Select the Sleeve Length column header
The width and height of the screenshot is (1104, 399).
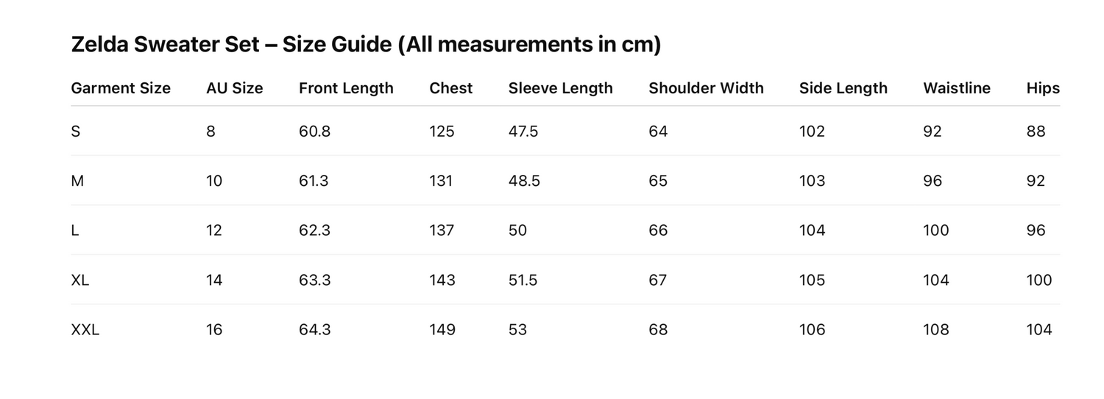560,88
